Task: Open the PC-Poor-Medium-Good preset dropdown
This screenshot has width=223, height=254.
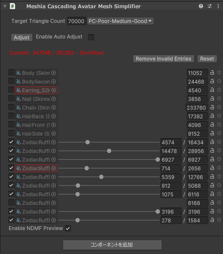Action: coord(121,21)
